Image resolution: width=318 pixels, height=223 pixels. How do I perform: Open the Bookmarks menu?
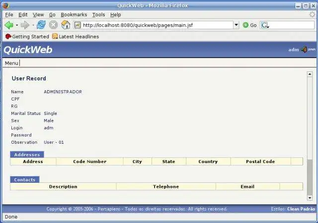pos(74,15)
